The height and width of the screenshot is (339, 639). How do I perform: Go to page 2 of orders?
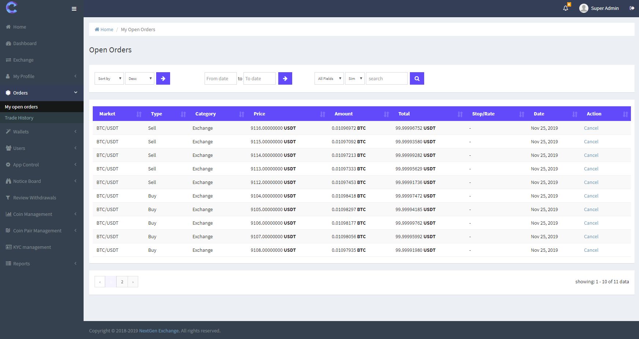122,281
